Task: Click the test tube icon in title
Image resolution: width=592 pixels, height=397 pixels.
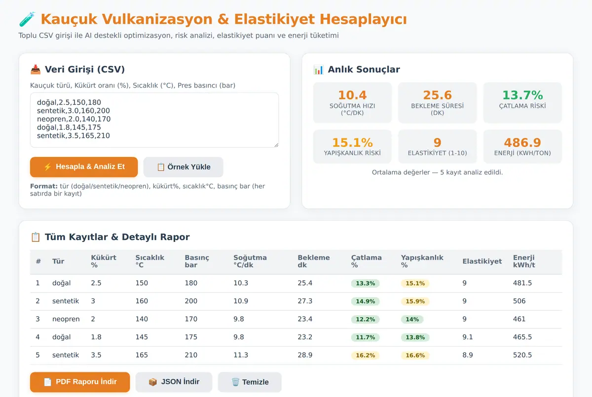Action: tap(27, 20)
